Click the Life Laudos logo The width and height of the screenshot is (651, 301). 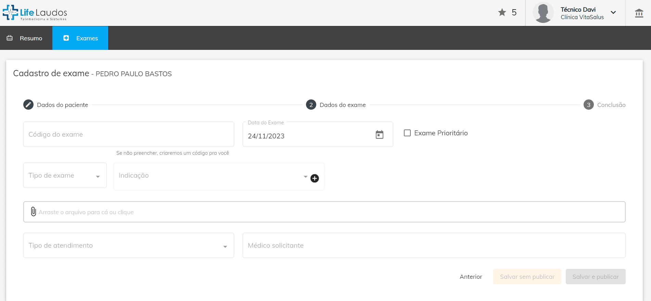[x=35, y=13]
